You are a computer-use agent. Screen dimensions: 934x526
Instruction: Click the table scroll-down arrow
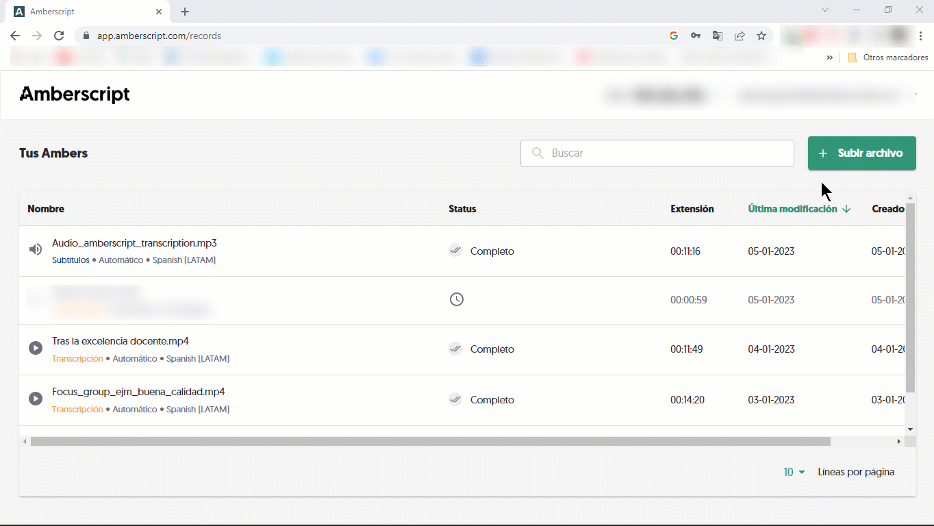click(910, 429)
